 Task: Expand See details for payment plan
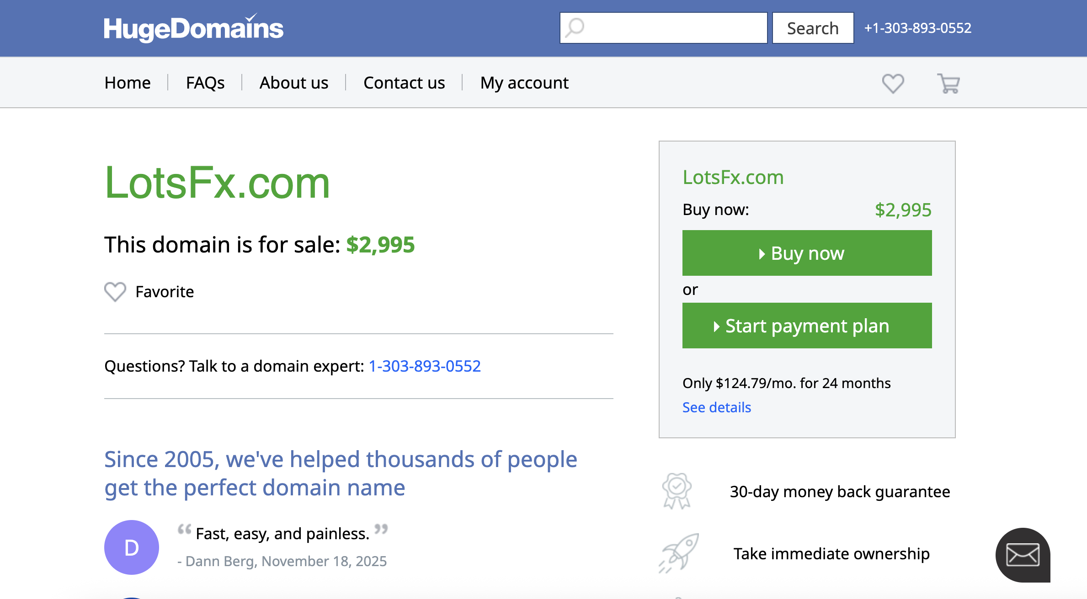click(716, 407)
